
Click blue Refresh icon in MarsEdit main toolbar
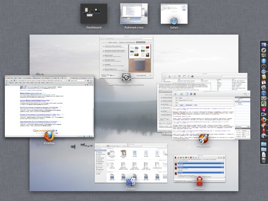coord(179,76)
